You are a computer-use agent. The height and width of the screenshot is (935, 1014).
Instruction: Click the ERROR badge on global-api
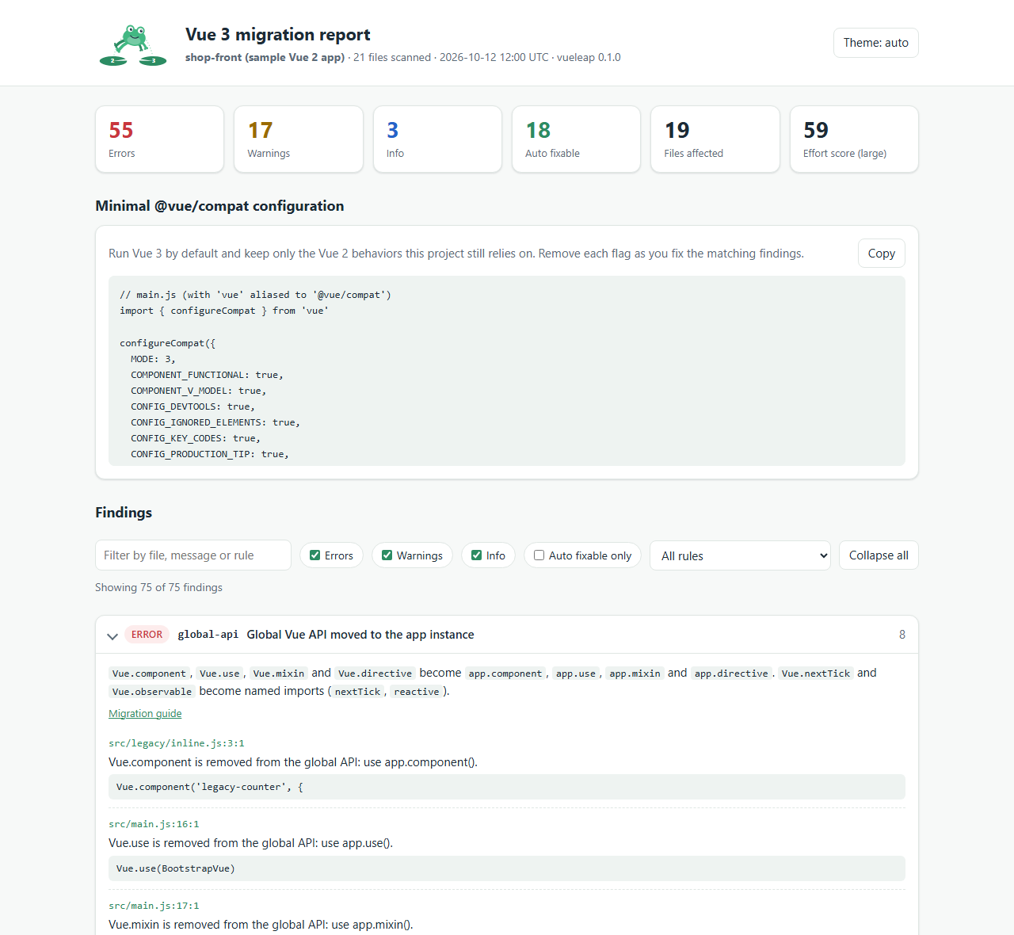[147, 635]
